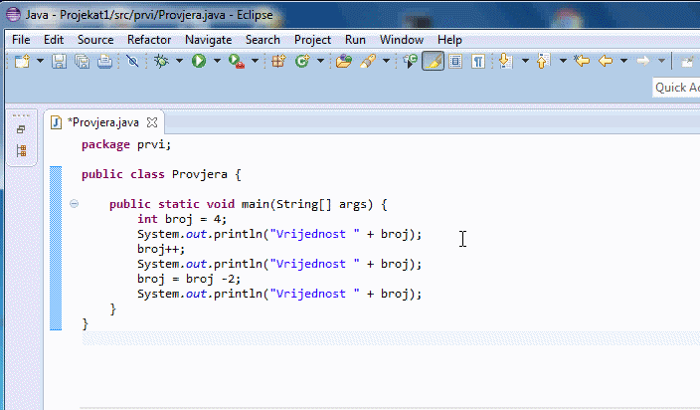Click into the Quick Access search field
Image resolution: width=700 pixels, height=410 pixels.
pos(675,88)
